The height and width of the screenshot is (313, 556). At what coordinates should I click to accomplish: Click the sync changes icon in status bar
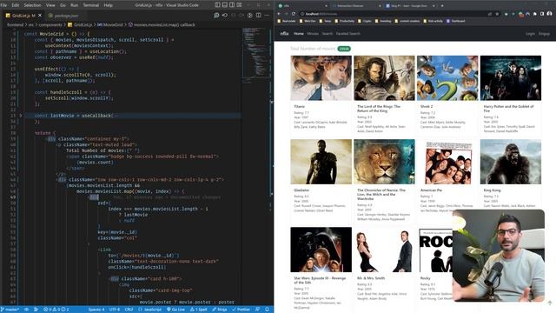[x=27, y=310]
